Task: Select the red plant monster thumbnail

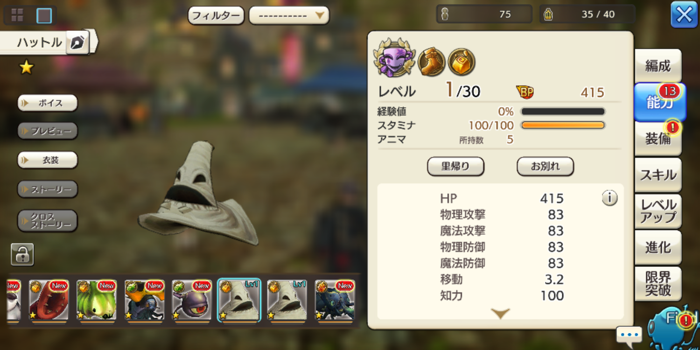Action: point(49,301)
